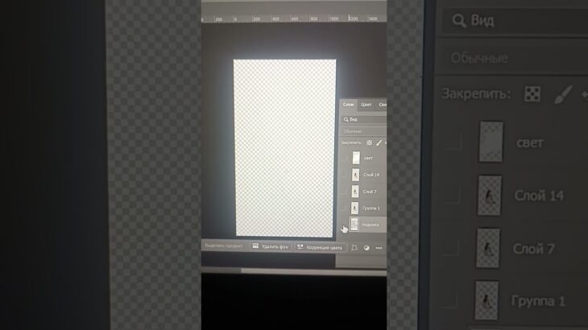588x330 pixels.
Task: Select свет thumbnail in small center panel
Action: point(356,158)
